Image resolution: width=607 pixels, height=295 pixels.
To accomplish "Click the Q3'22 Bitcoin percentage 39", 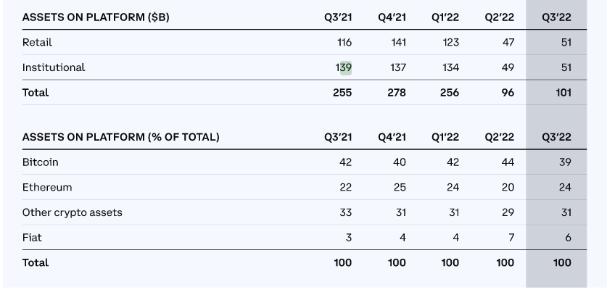I will (565, 162).
